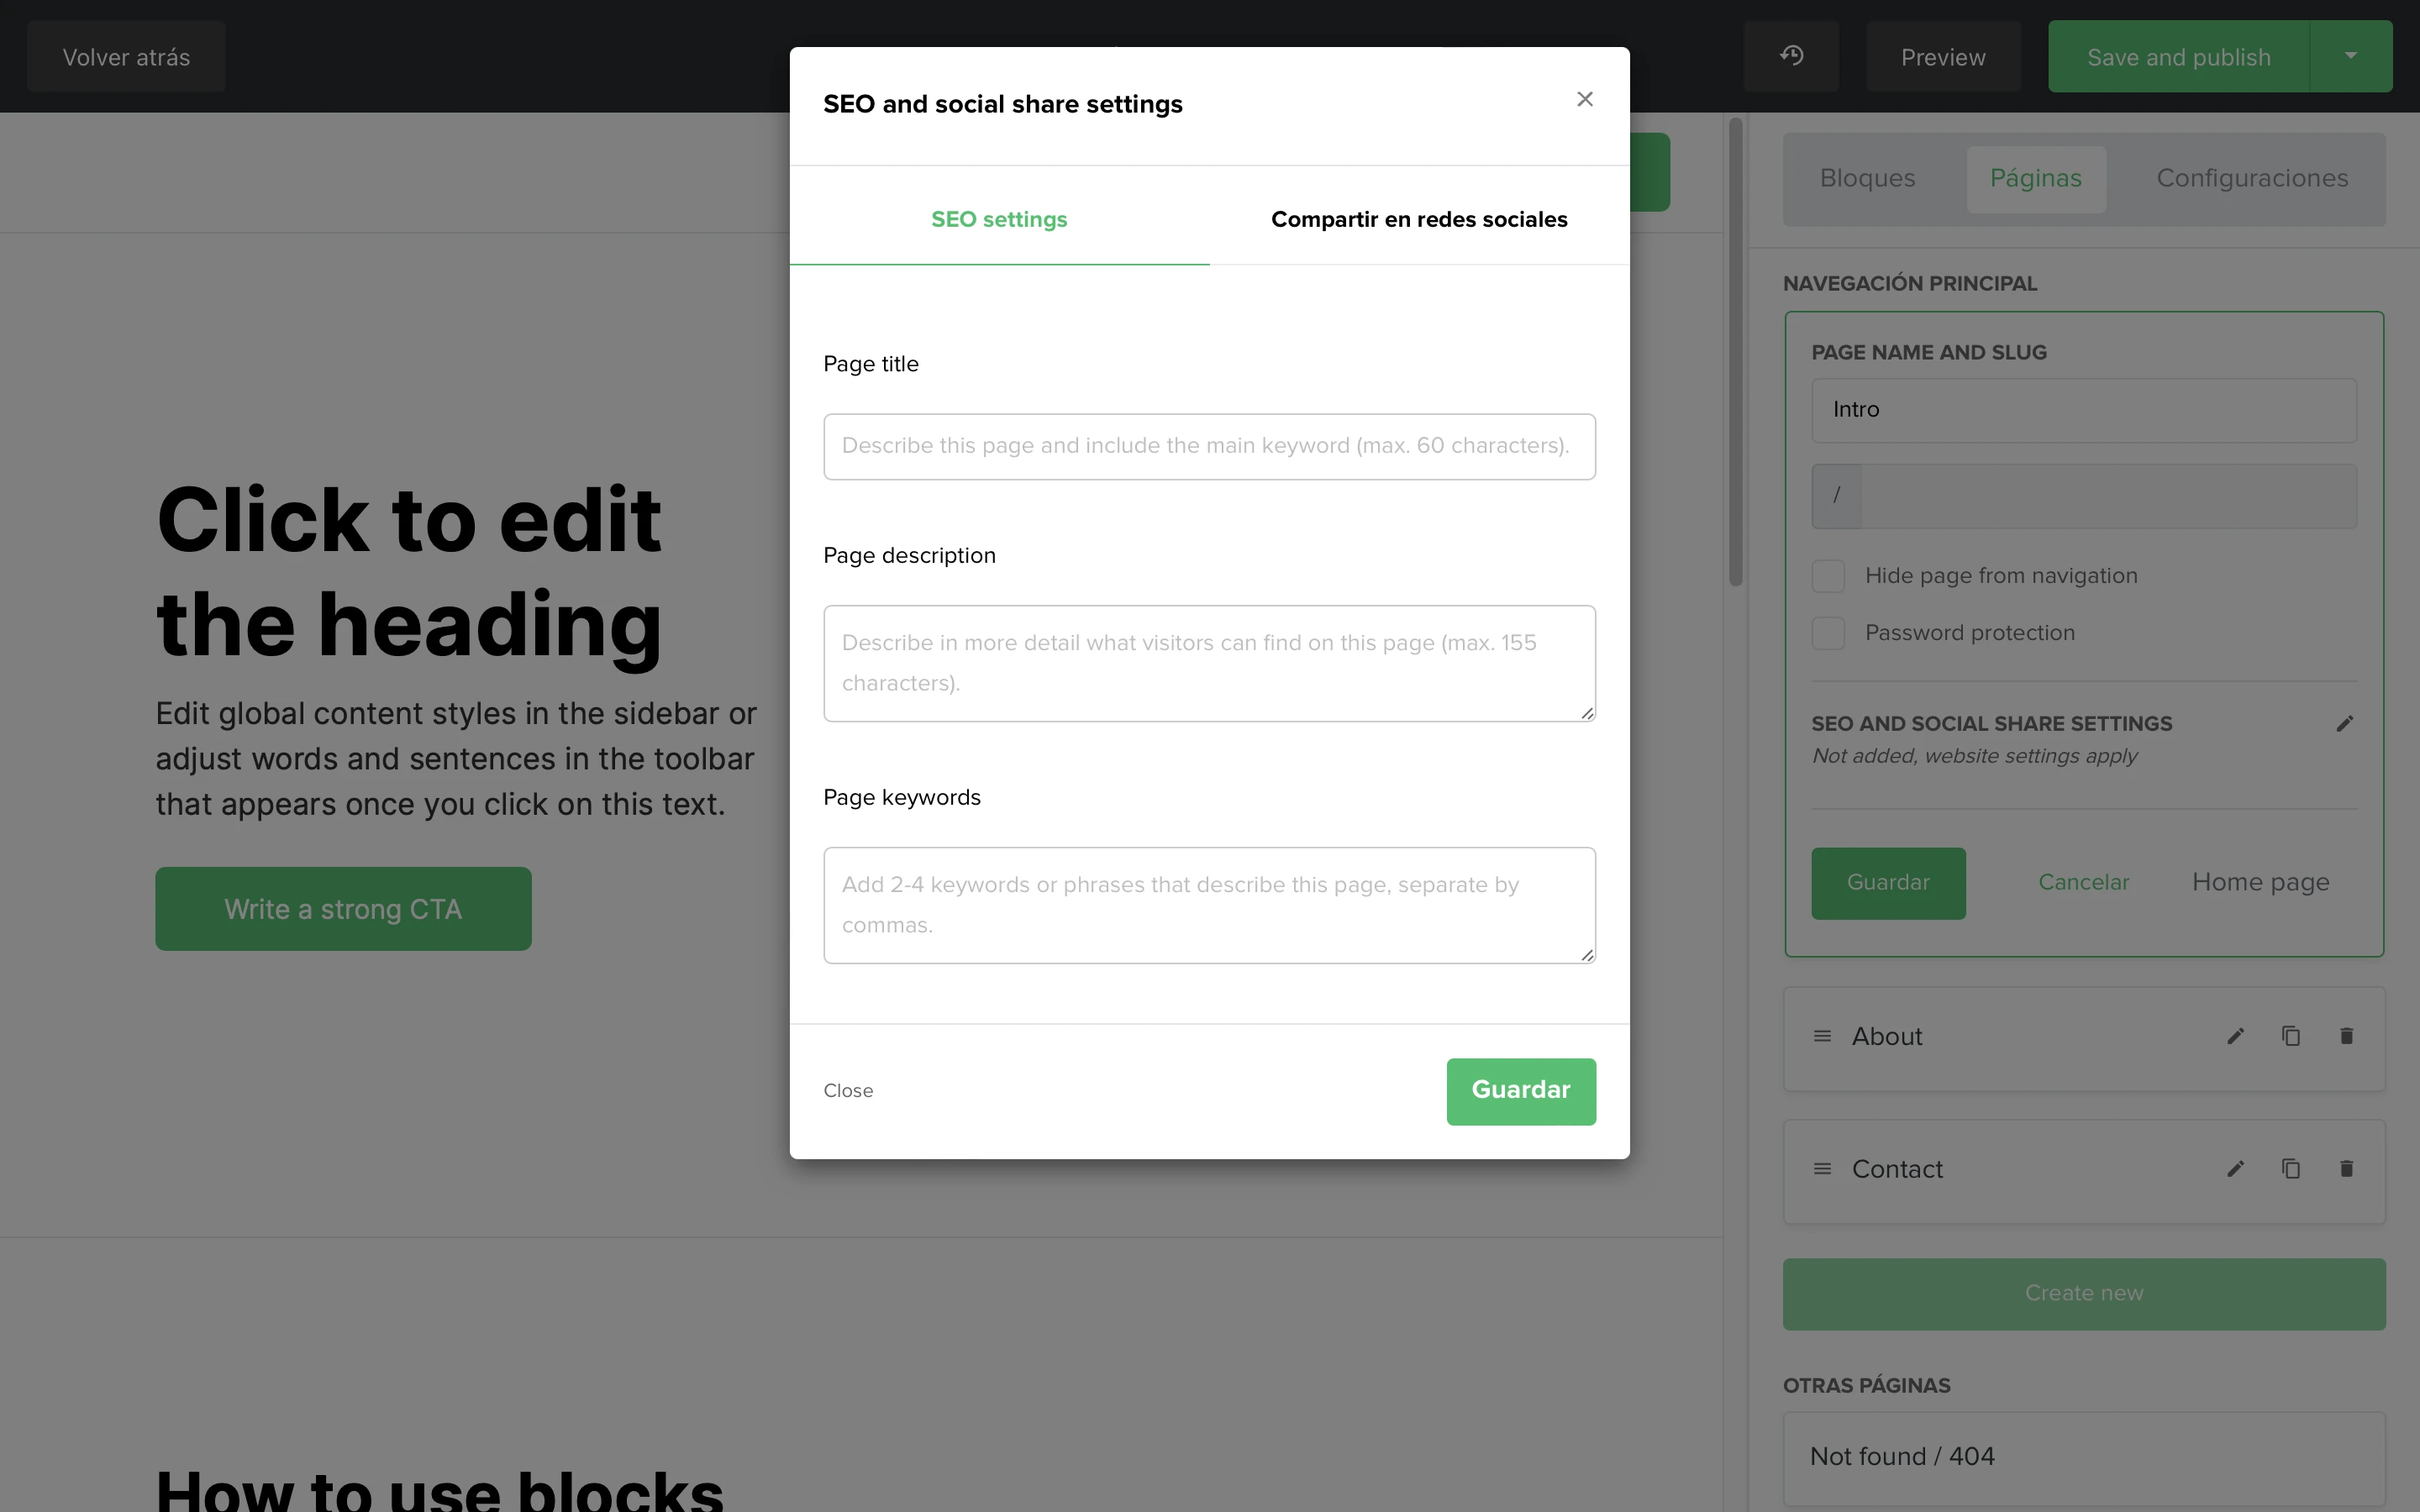This screenshot has width=2420, height=1512.
Task: Edit the About page with pencil icon
Action: tap(2235, 1036)
